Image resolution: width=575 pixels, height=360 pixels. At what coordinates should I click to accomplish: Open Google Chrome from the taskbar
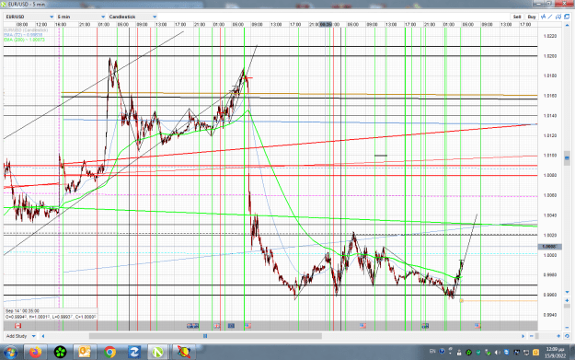pos(109,353)
